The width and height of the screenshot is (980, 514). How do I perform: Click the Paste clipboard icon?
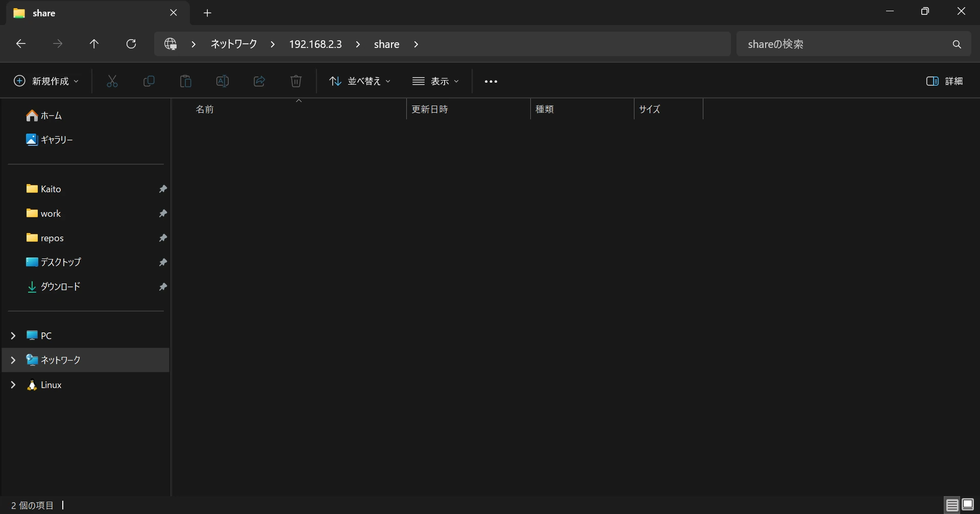186,81
